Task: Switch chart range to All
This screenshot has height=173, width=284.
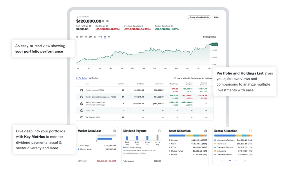Action: pos(109,37)
